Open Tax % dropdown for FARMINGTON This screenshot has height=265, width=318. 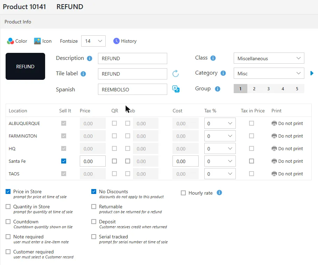(220, 136)
